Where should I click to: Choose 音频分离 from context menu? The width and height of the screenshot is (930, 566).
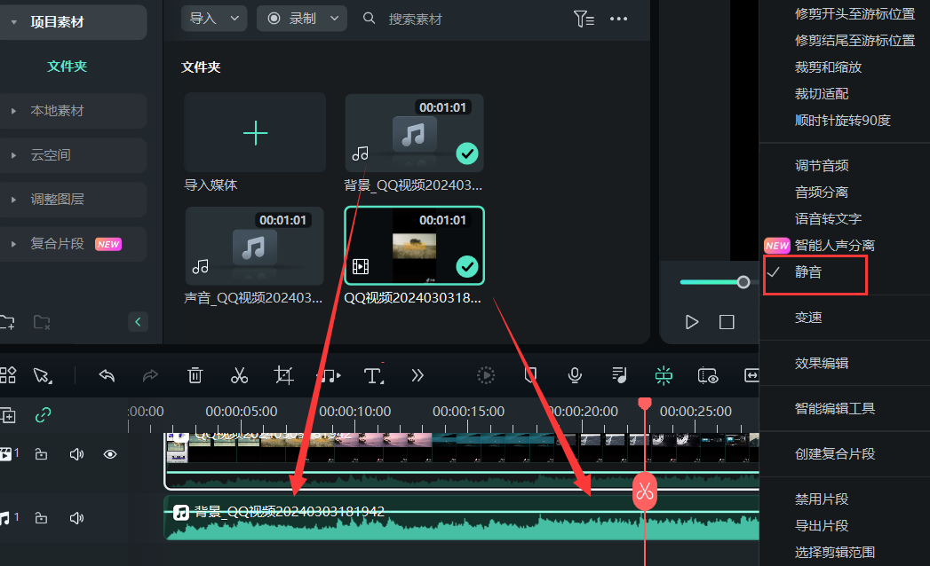(x=822, y=192)
